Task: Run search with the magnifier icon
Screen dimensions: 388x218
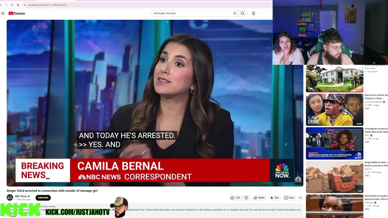Action: coord(242,13)
